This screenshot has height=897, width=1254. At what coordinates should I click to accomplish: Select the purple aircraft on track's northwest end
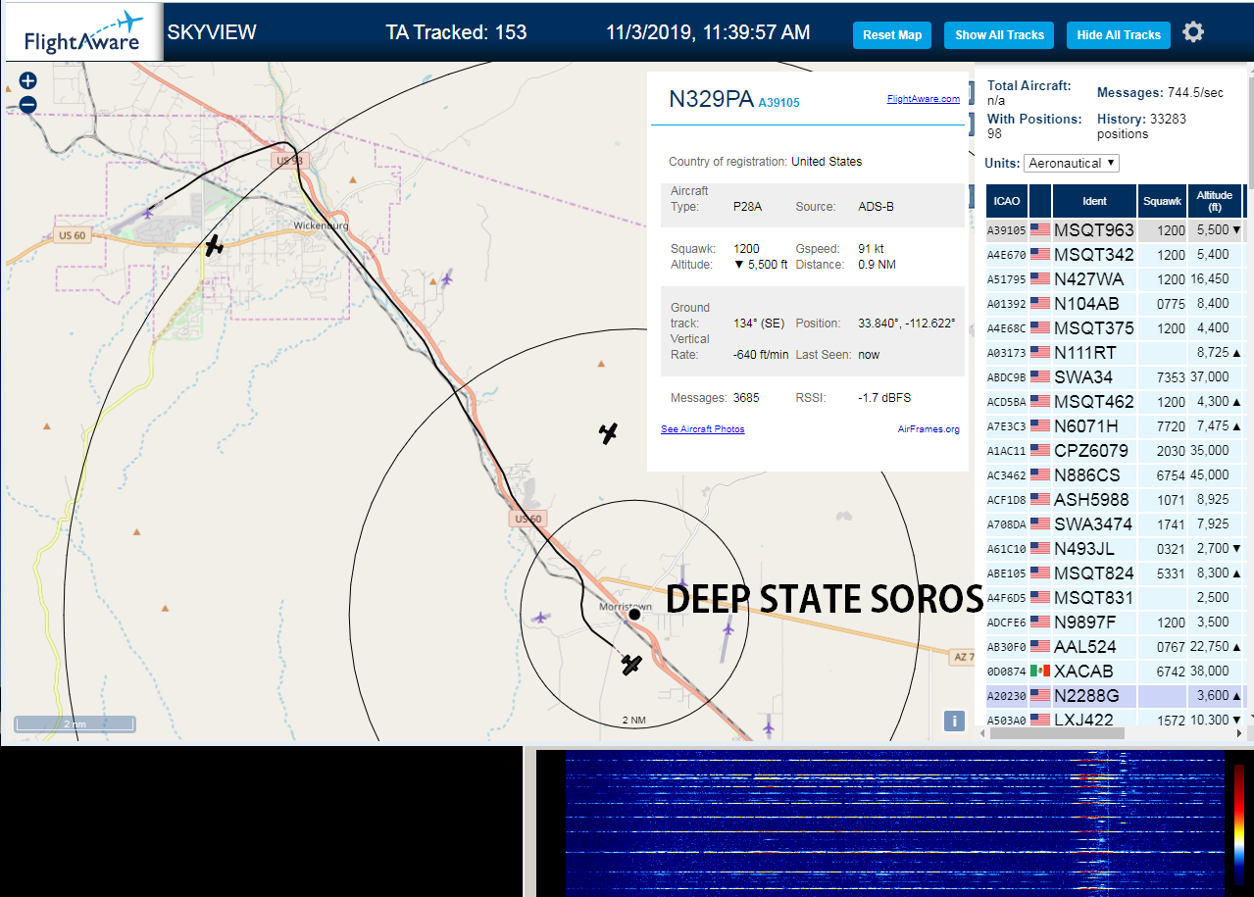click(148, 211)
